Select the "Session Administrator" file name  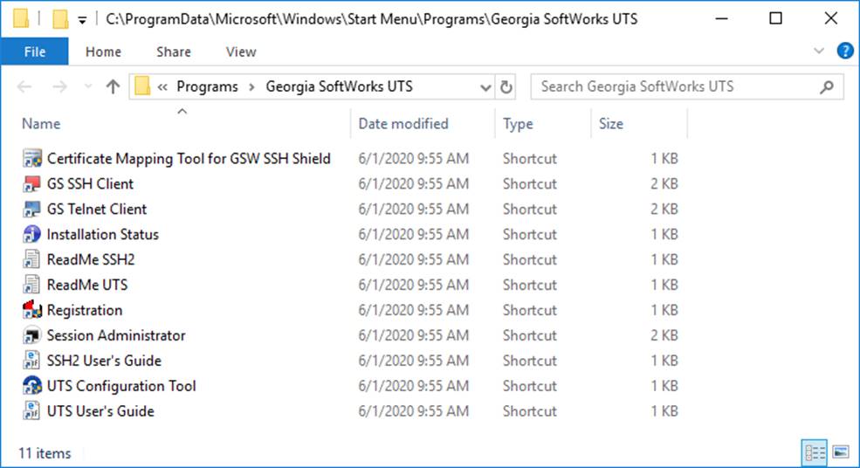(x=116, y=335)
